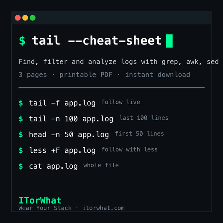Click the green $ prompt in the heading
Viewport: 223px width, 223px height.
[22, 41]
